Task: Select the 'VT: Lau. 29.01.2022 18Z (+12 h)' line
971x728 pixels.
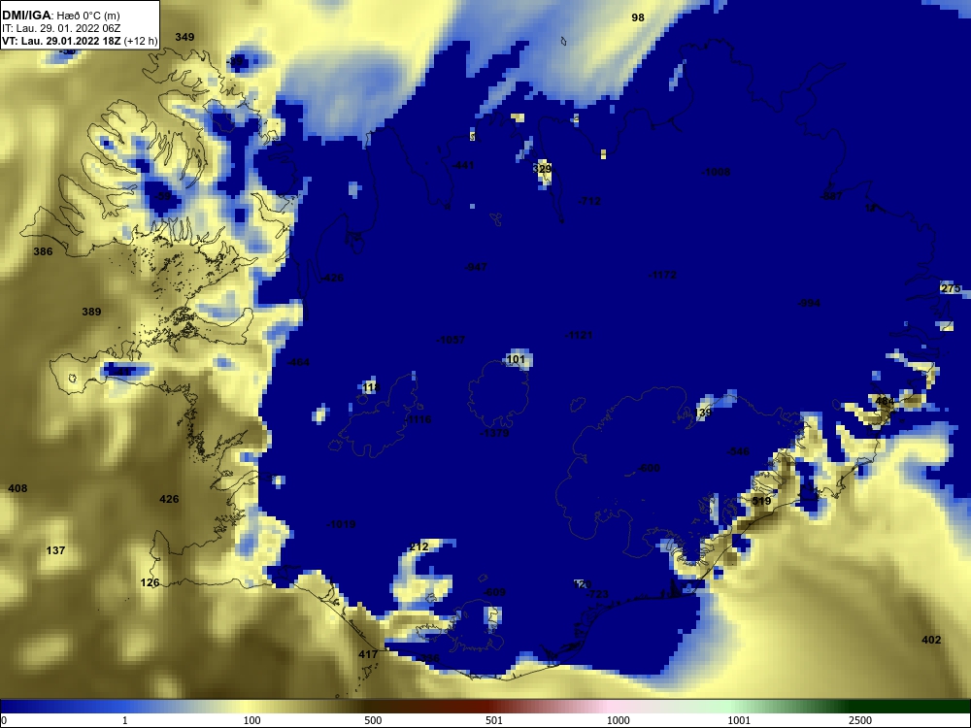Action: pos(80,42)
